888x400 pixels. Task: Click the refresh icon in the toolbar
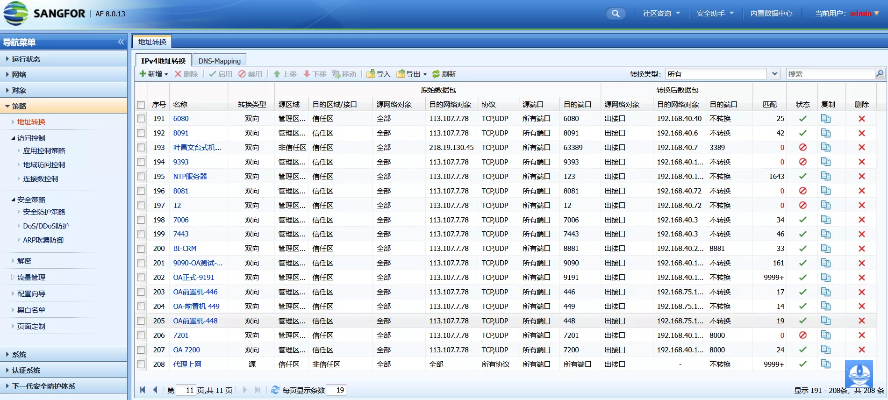(x=436, y=74)
